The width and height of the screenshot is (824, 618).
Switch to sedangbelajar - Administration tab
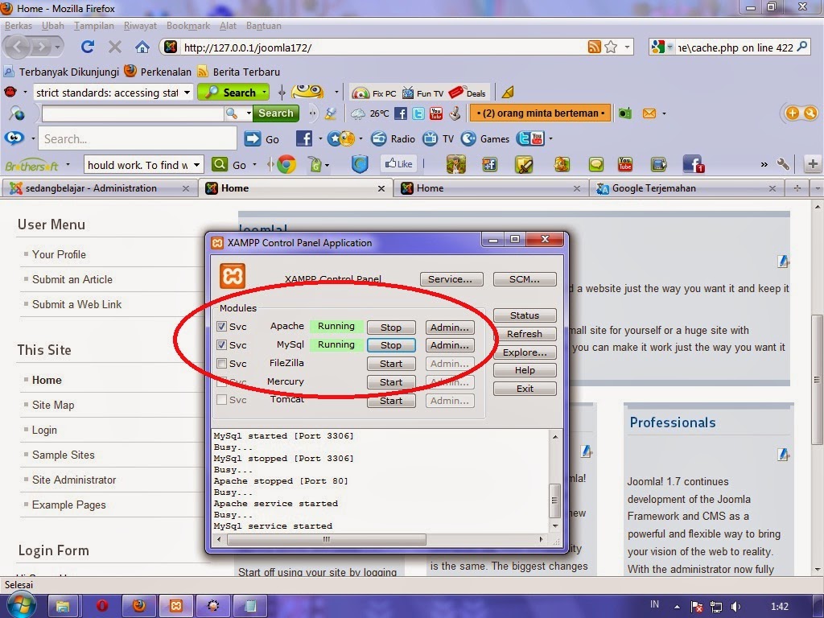pos(99,188)
